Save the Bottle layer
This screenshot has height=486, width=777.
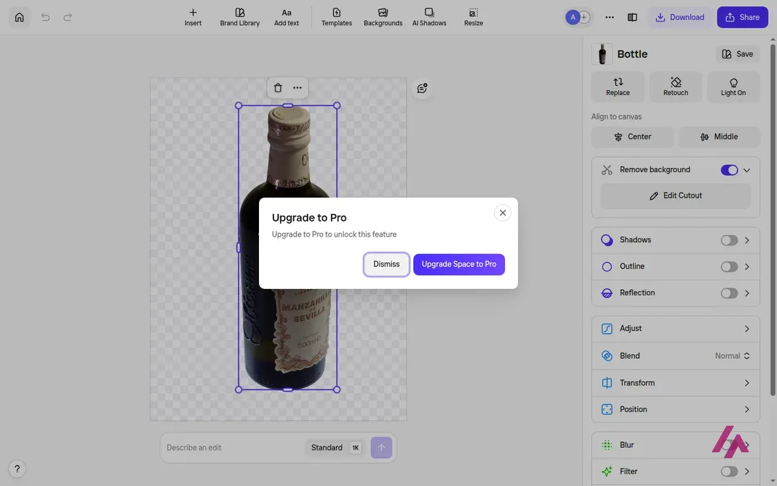[x=738, y=54]
